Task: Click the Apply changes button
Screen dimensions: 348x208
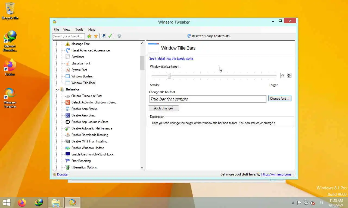Action: 164,108
